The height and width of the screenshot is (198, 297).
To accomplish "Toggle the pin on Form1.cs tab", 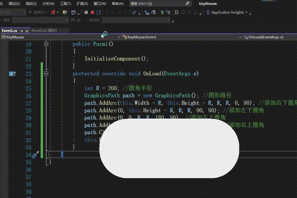I will pos(21,31).
